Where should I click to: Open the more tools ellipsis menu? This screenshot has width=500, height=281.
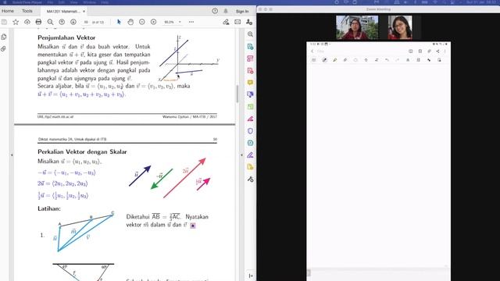click(191, 22)
